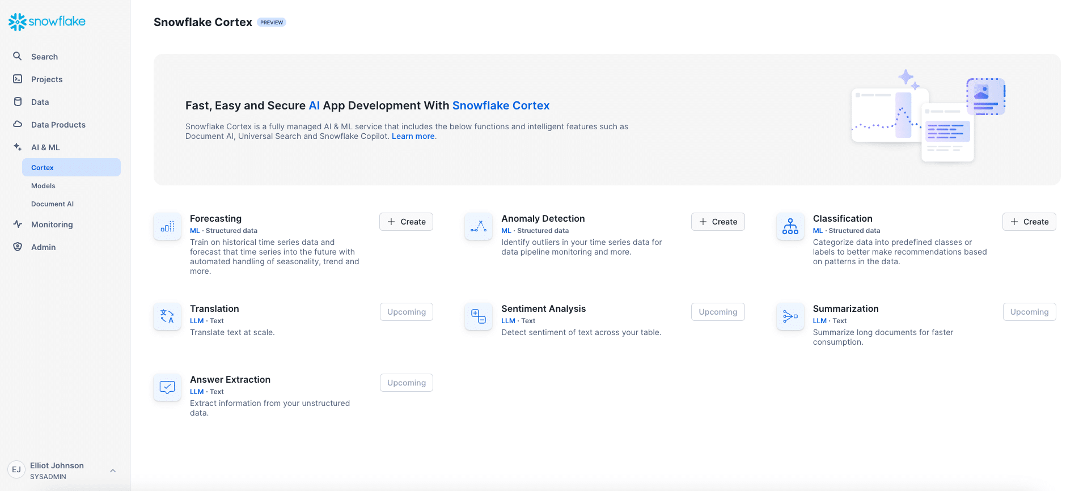1079x491 pixels.
Task: Open the Sentiment Analysis icon
Action: 479,316
